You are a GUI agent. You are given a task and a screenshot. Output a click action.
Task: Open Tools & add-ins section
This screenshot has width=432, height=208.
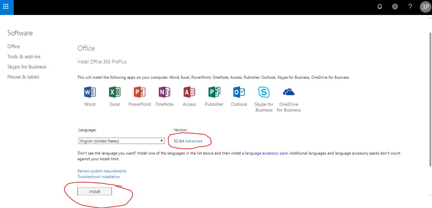click(x=24, y=57)
